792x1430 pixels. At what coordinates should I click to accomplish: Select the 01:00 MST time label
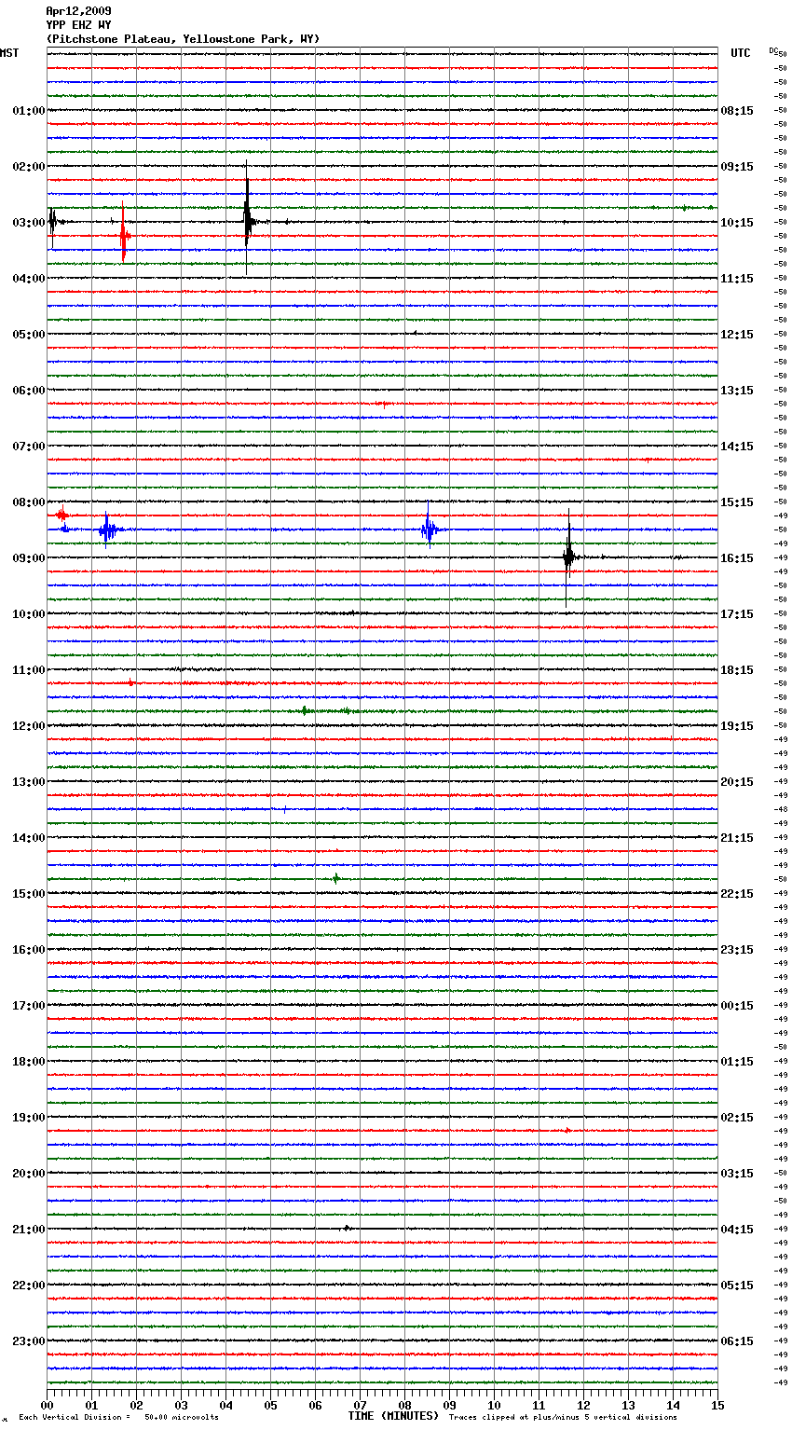click(x=29, y=111)
